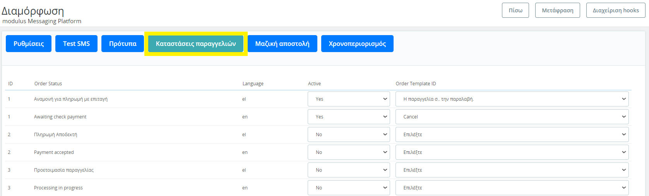Open Active dropdown for Αναμονή για πληρωμή με επιταγή
The image size is (649, 196).
(x=349, y=99)
